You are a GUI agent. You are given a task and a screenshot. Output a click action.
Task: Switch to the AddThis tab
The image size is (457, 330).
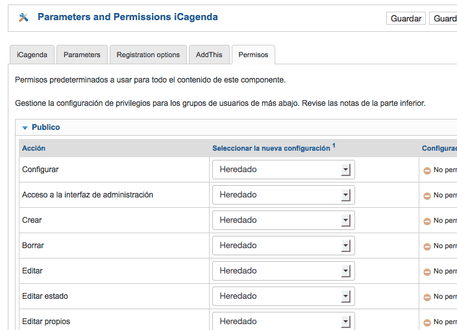pos(209,55)
